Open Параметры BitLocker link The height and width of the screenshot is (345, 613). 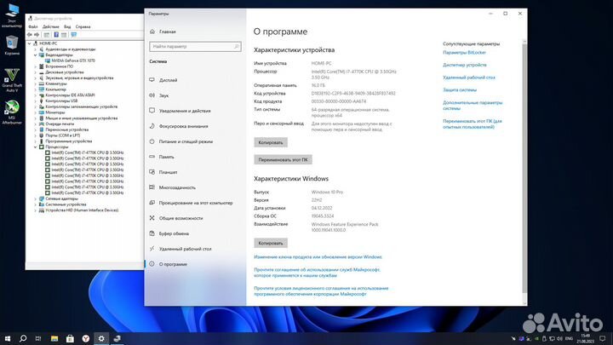[465, 53]
